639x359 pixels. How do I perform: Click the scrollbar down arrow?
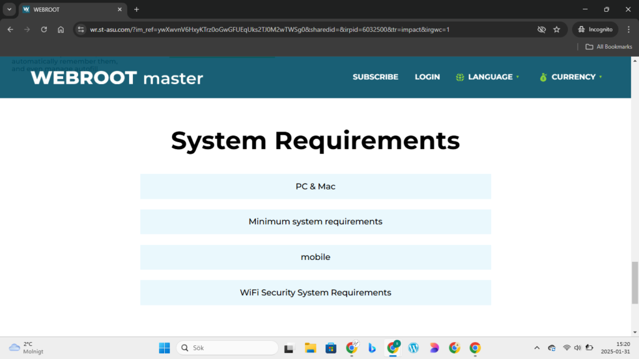coord(635,333)
